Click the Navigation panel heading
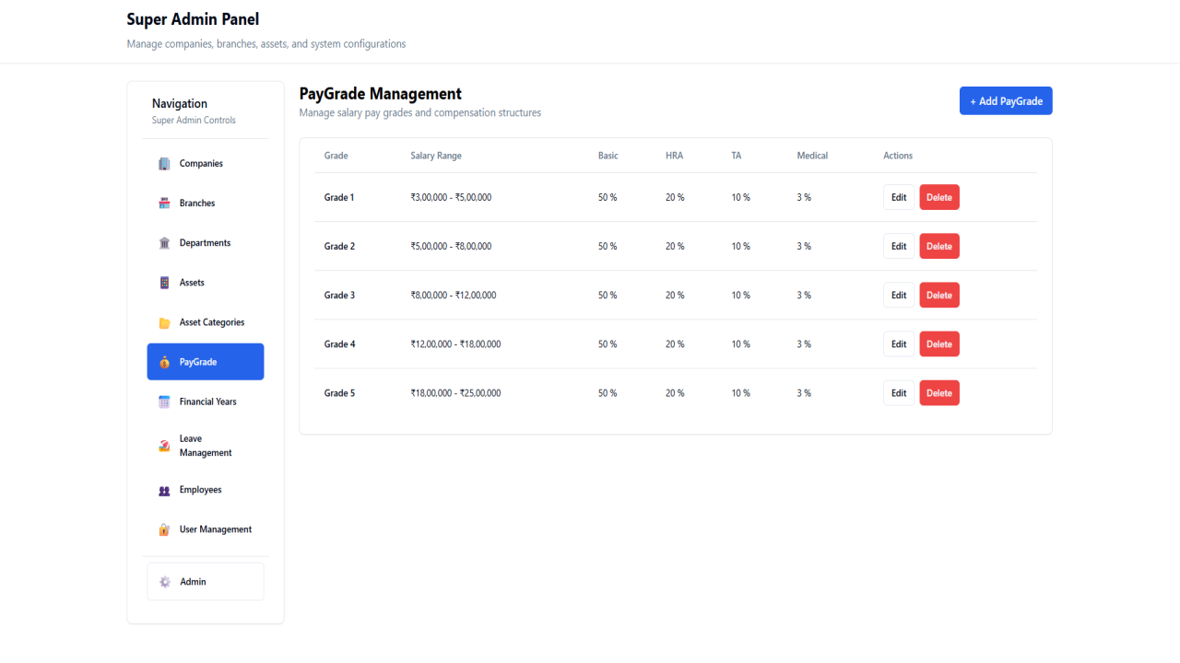This screenshot has width=1180, height=663. coord(180,103)
